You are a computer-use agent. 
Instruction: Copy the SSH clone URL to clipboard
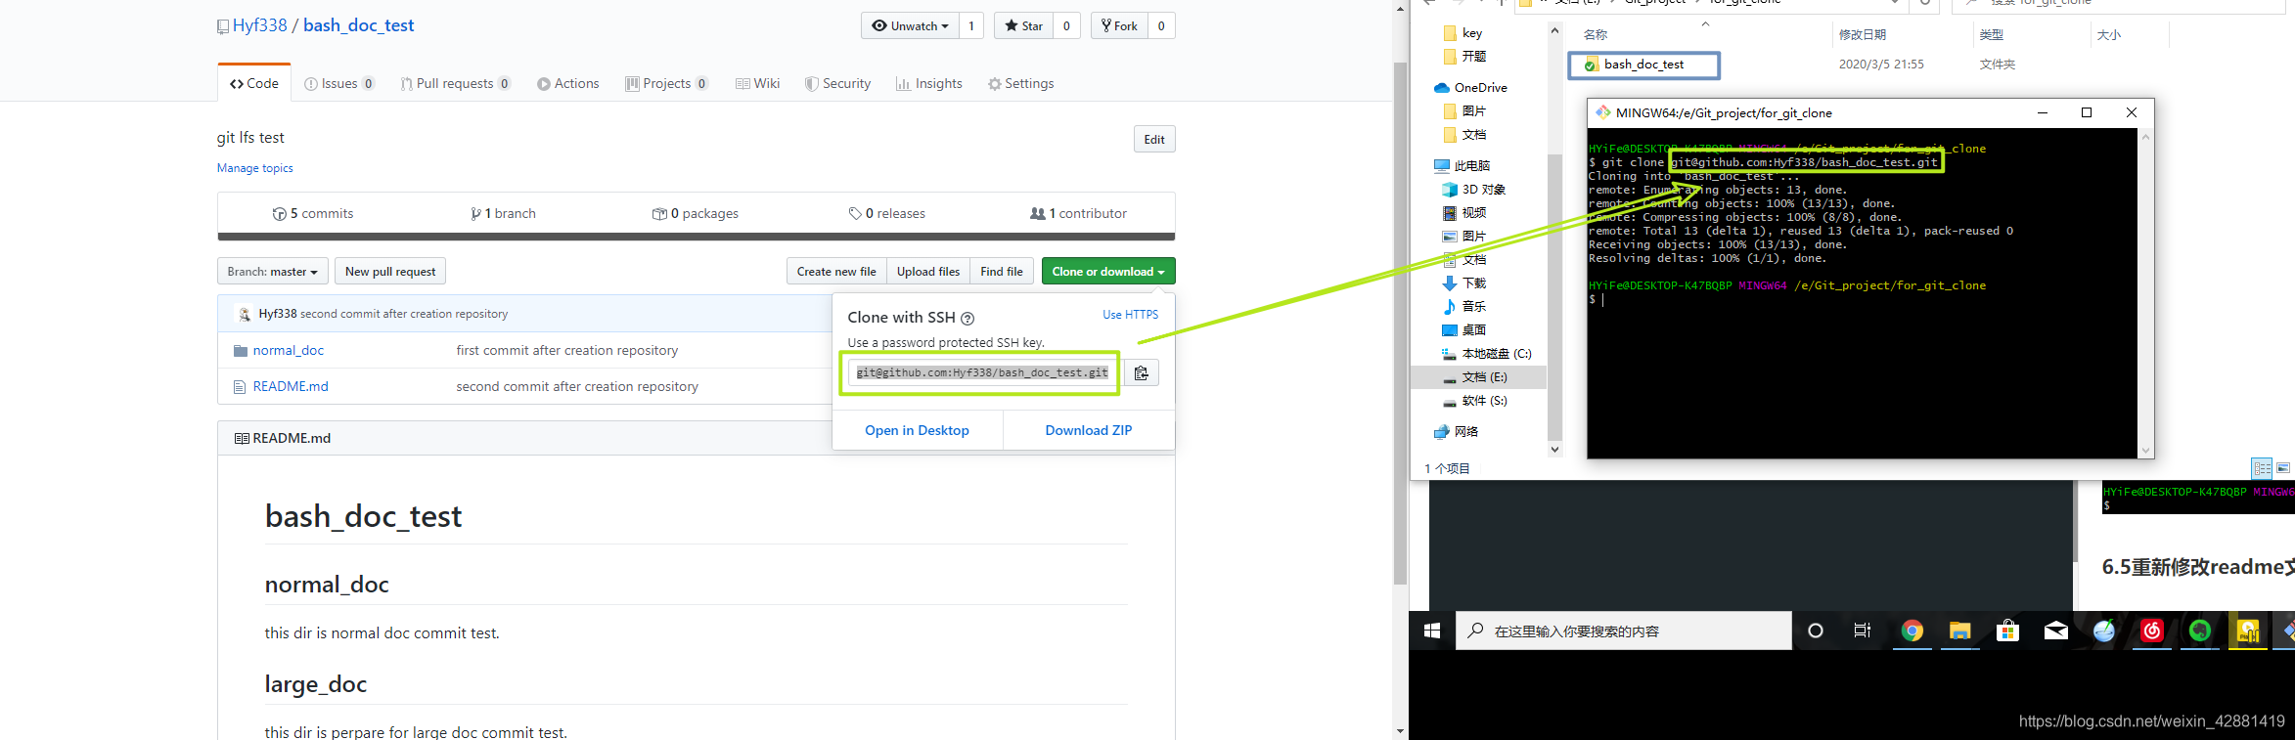coord(1142,372)
